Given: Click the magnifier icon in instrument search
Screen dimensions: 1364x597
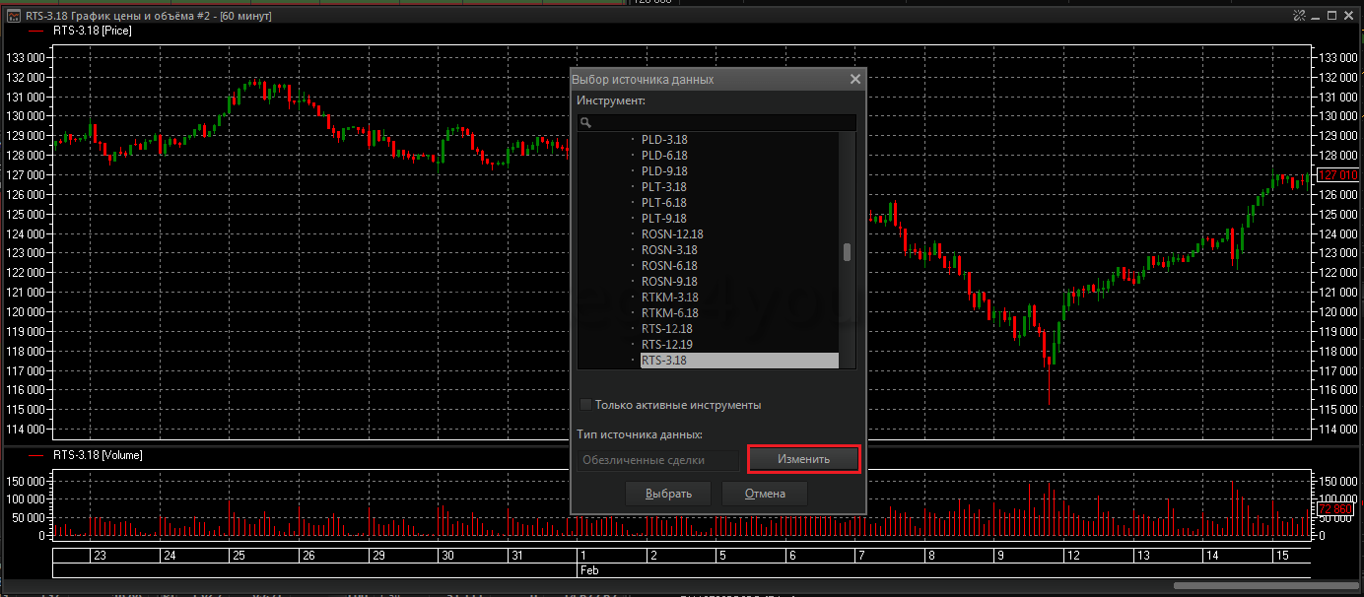Looking at the screenshot, I should (x=585, y=123).
